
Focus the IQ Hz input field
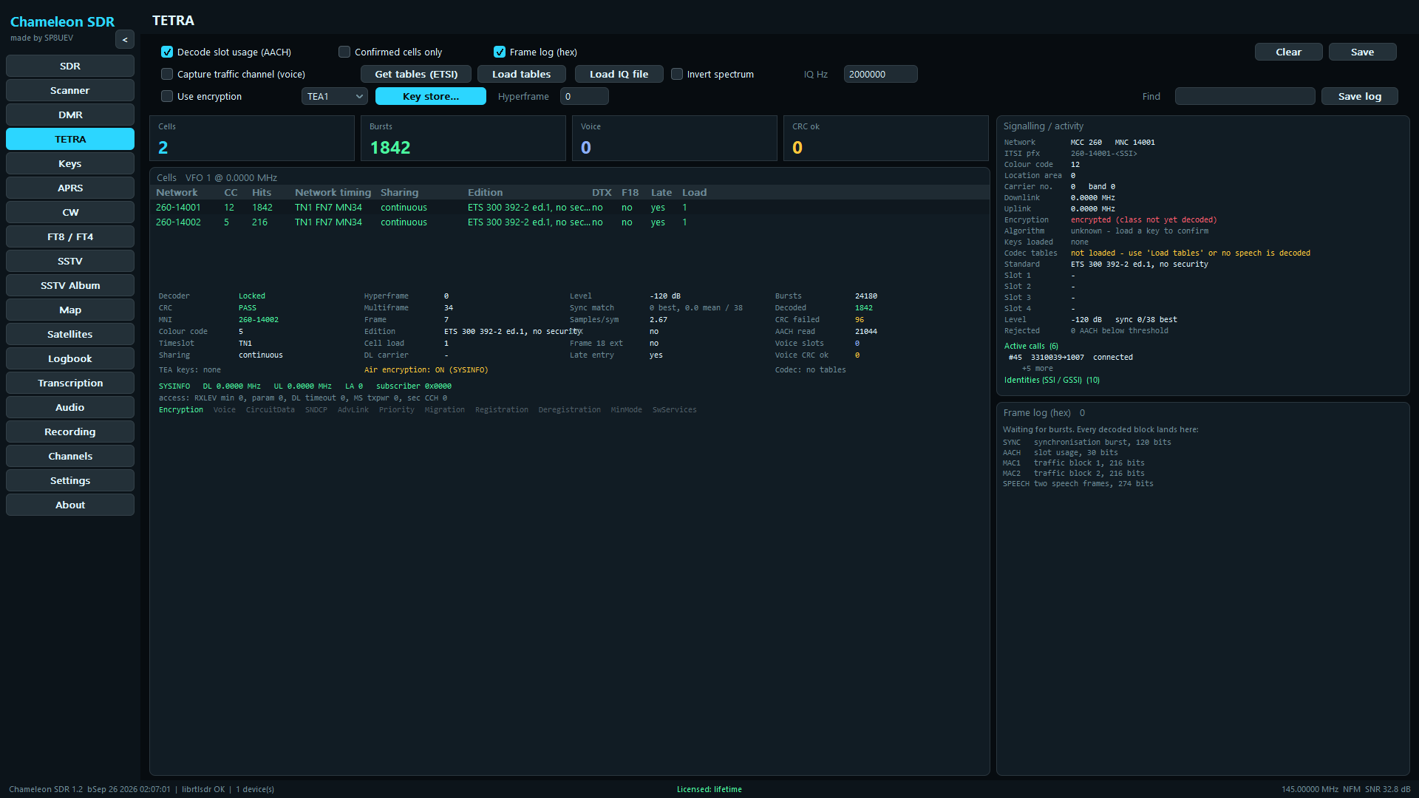881,74
